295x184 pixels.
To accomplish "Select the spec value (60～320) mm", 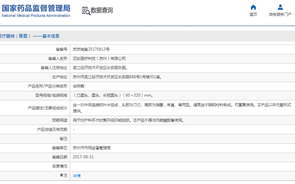I will click(113, 95).
